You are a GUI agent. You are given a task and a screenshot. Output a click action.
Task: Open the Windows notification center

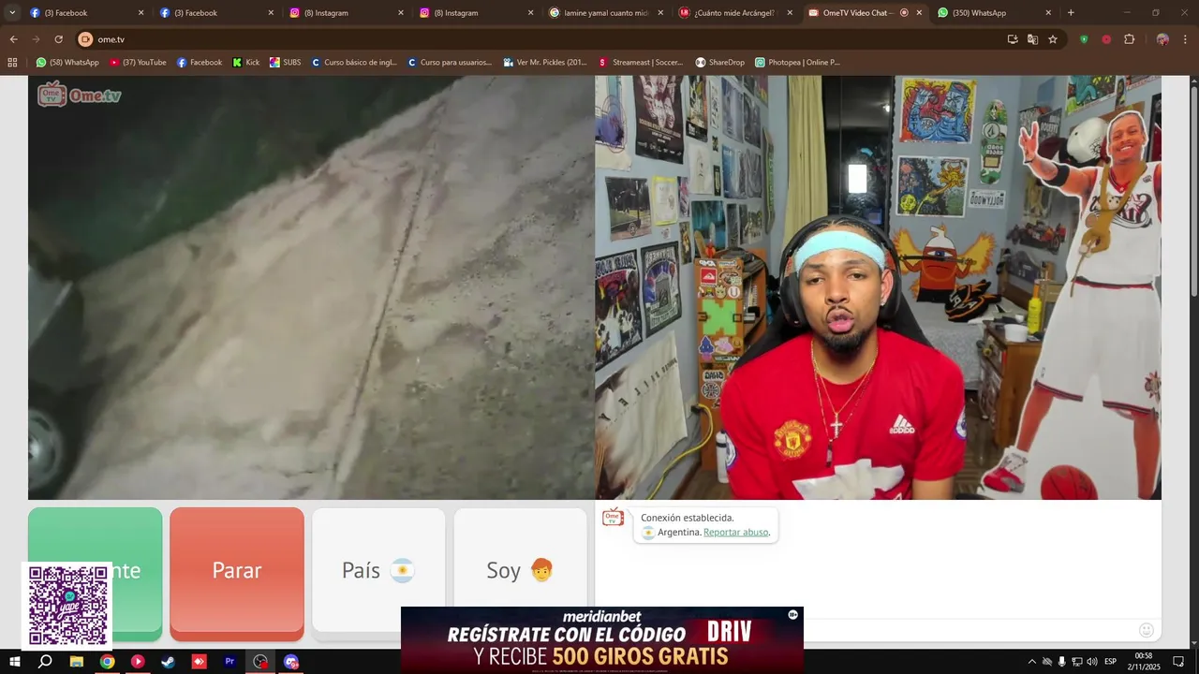1180,662
